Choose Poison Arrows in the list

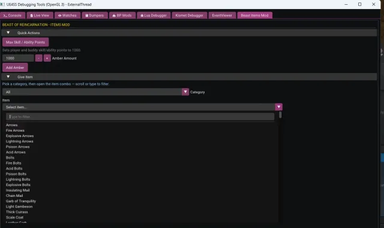17,147
